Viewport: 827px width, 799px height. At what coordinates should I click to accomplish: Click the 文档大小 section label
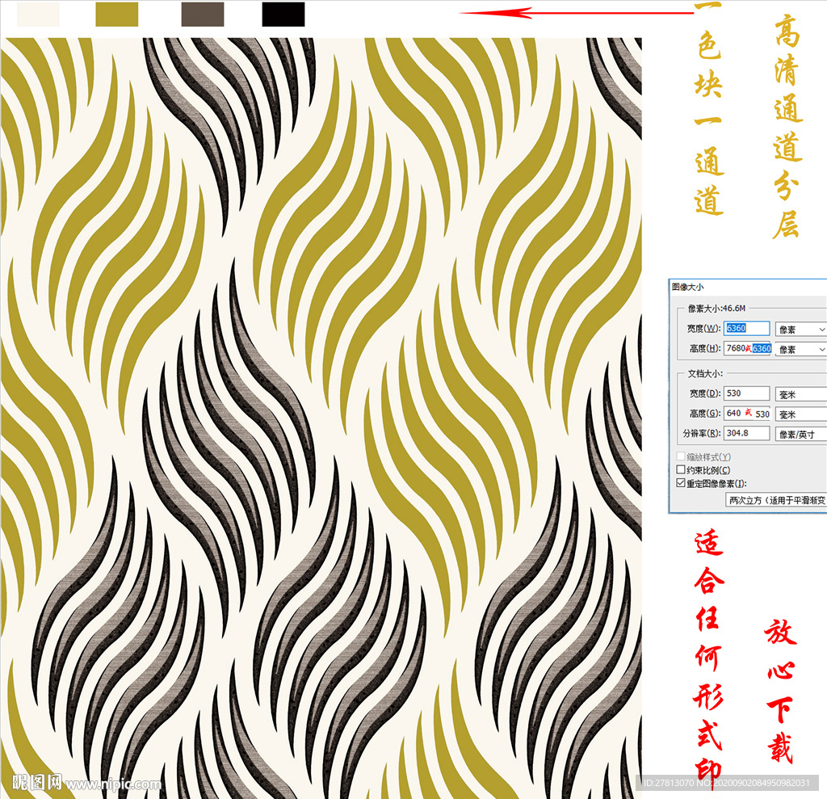705,373
